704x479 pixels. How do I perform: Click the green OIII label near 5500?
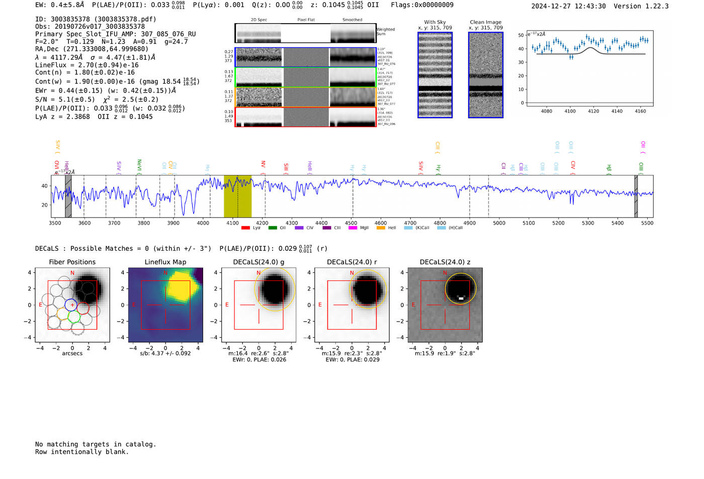pos(641,168)
